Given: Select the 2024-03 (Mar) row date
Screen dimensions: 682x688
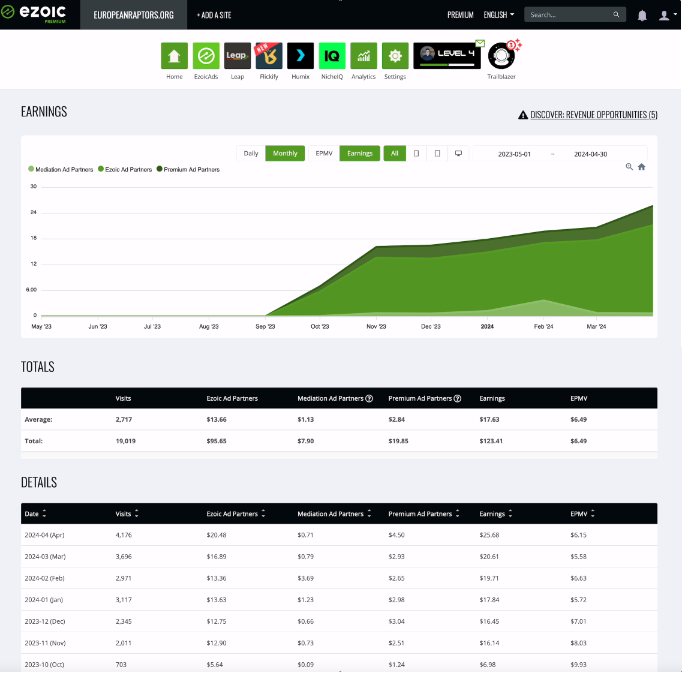Looking at the screenshot, I should [x=45, y=557].
